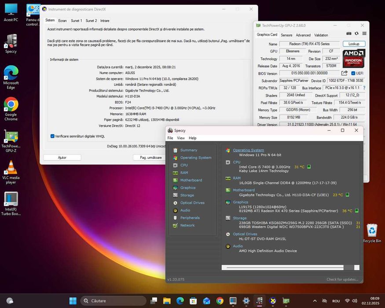Open the Intel(R) Turbo Boost desktop icon
The height and width of the screenshot is (308, 385).
[x=11, y=204]
